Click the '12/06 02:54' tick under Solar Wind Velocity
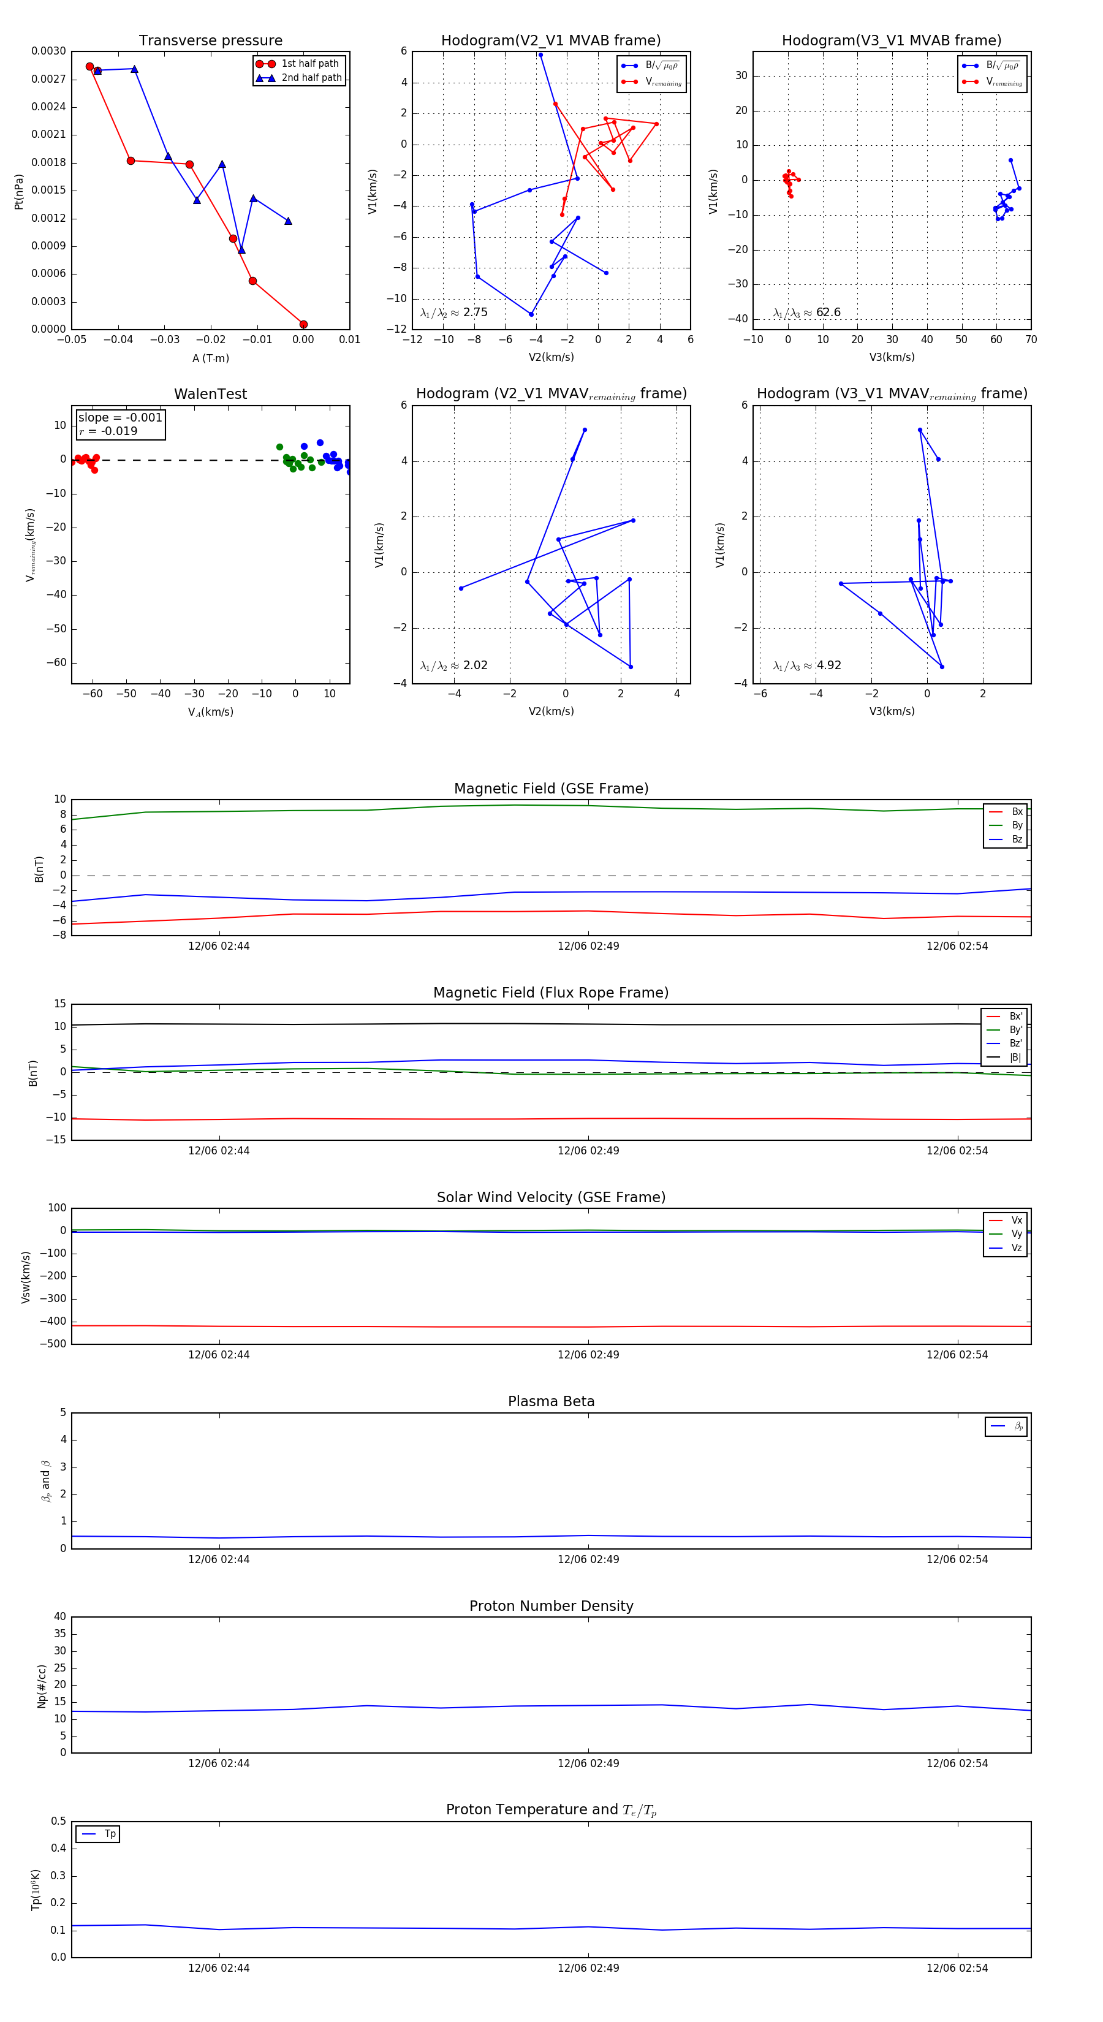This screenshot has width=1103, height=2022. (957, 1355)
